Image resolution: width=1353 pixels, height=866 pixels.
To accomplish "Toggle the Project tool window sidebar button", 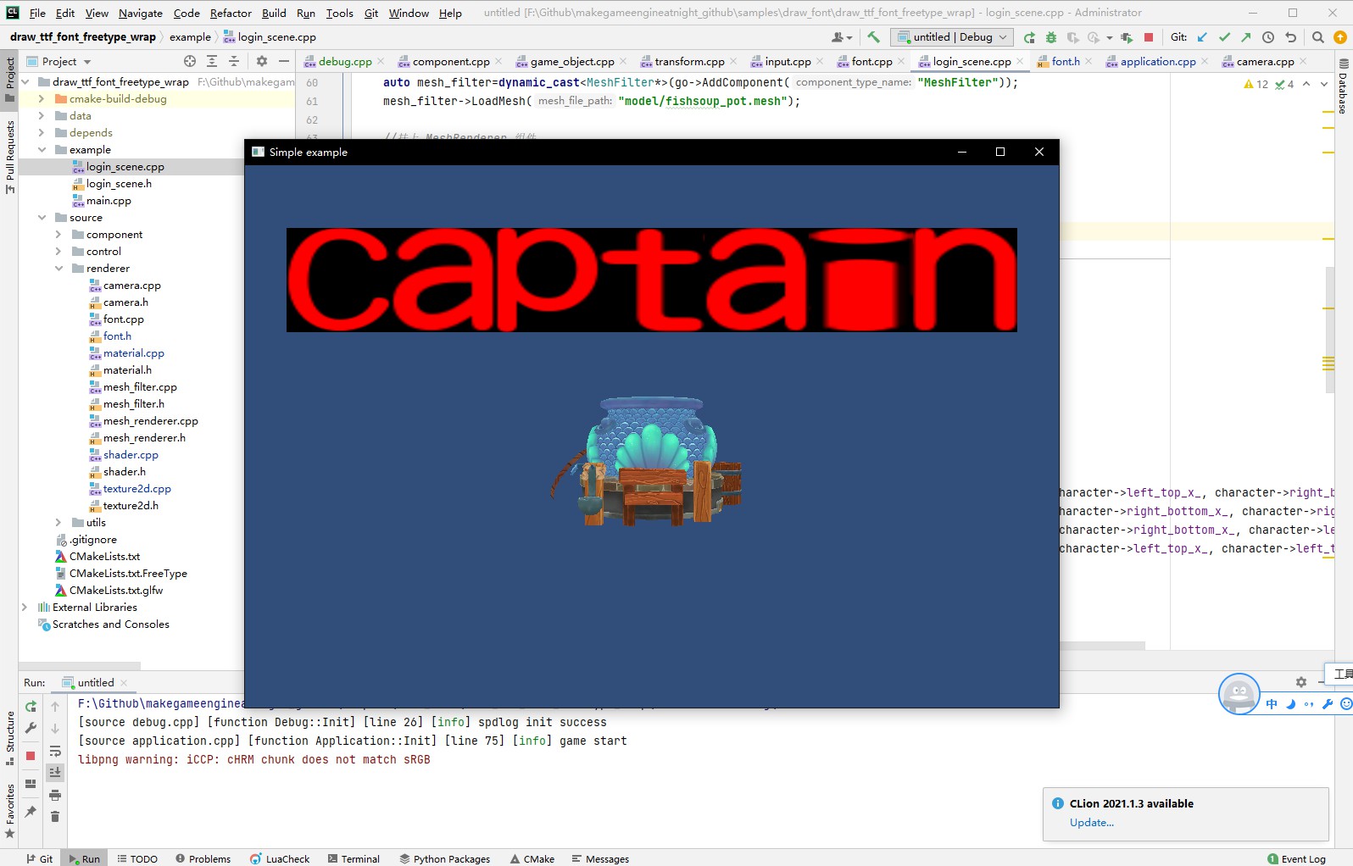I will 9,80.
